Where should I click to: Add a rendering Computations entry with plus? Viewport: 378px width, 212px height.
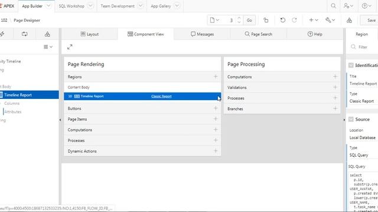[216, 130]
